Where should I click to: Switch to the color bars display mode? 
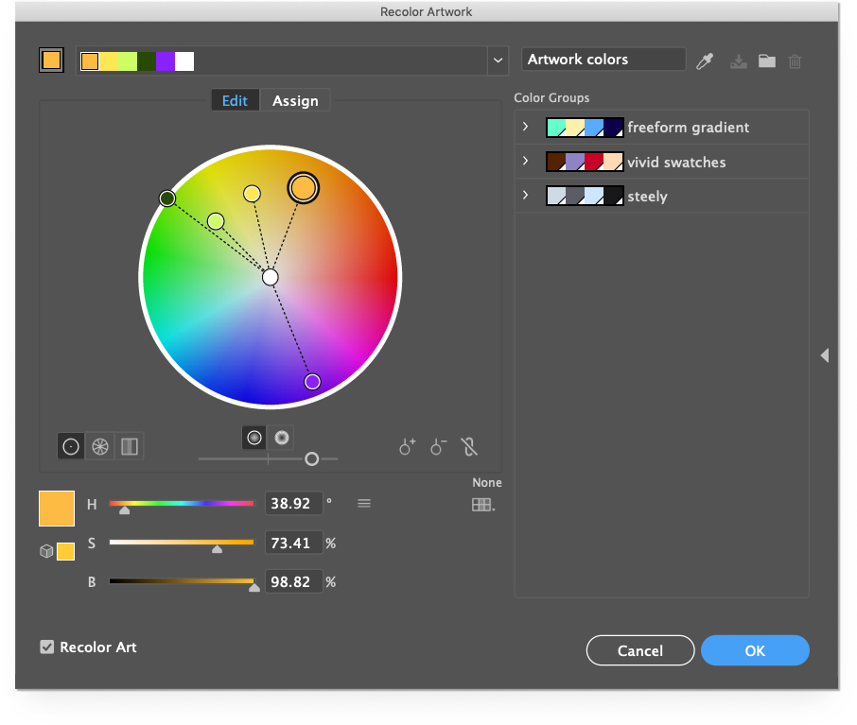(x=129, y=446)
